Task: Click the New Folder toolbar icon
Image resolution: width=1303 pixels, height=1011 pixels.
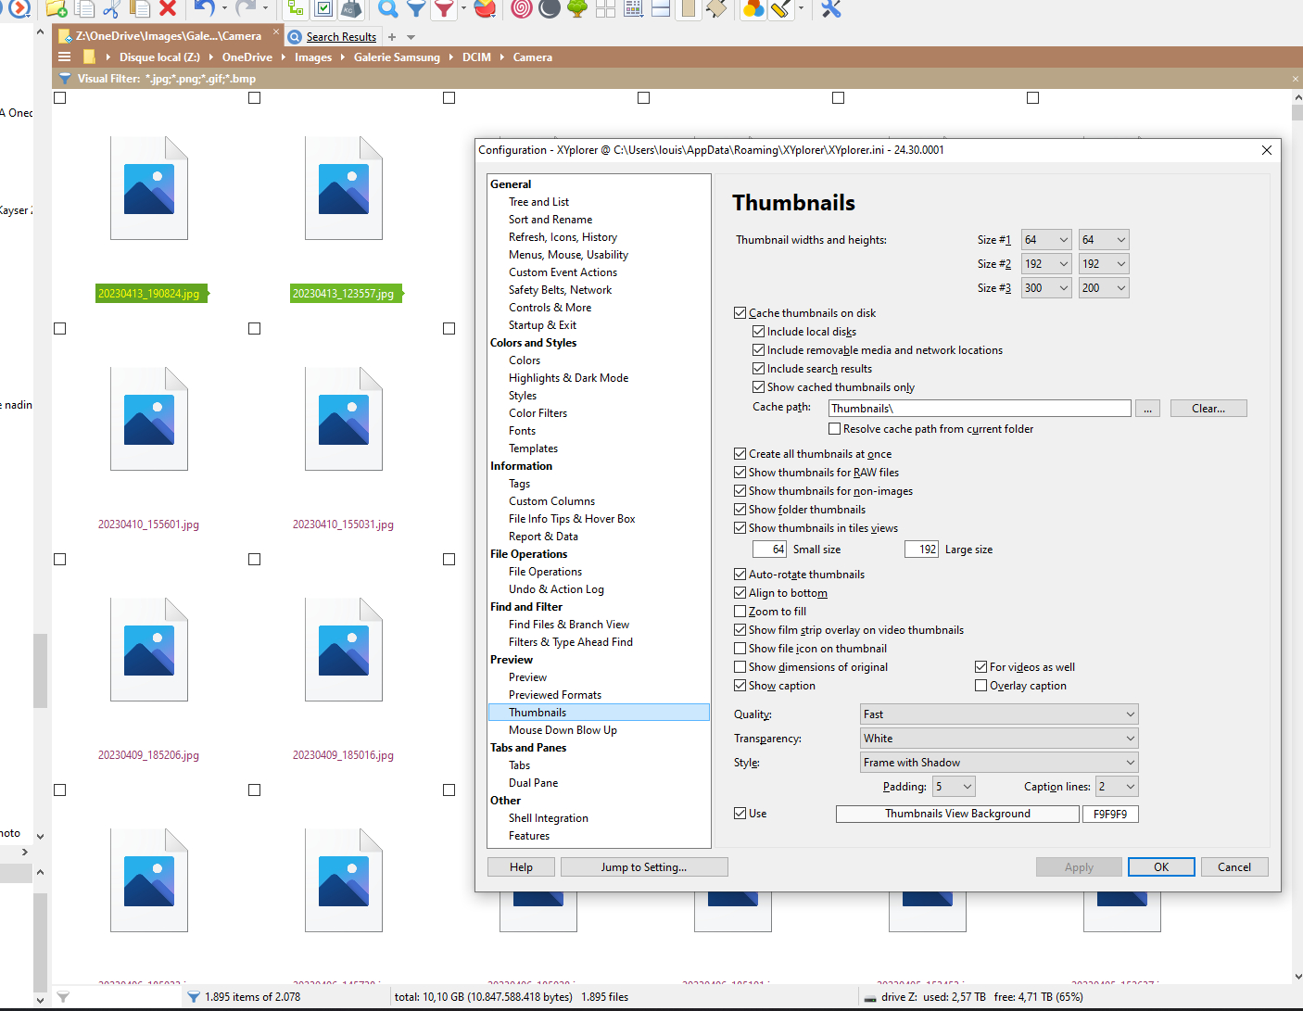Action: coord(57,8)
